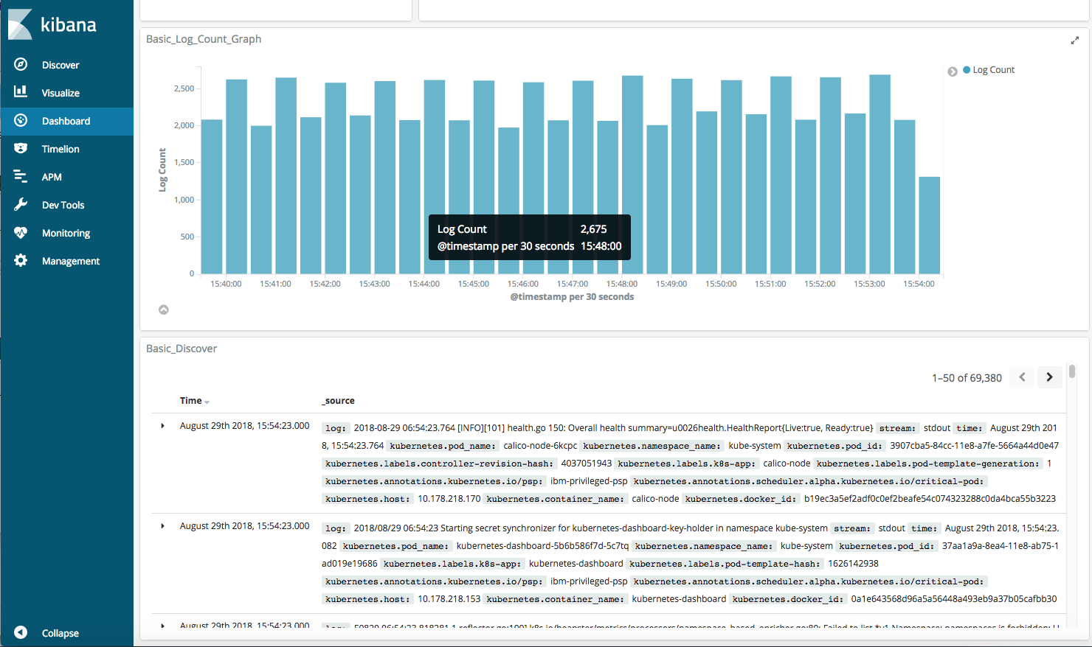
Task: Click the Basic_Discover panel title
Action: tap(182, 349)
